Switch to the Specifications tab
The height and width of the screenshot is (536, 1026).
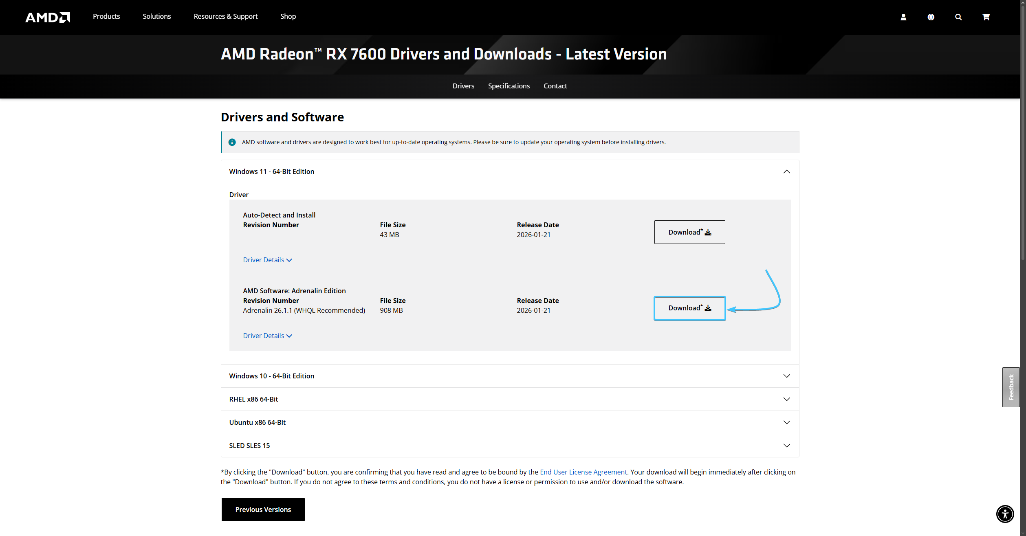pos(509,86)
